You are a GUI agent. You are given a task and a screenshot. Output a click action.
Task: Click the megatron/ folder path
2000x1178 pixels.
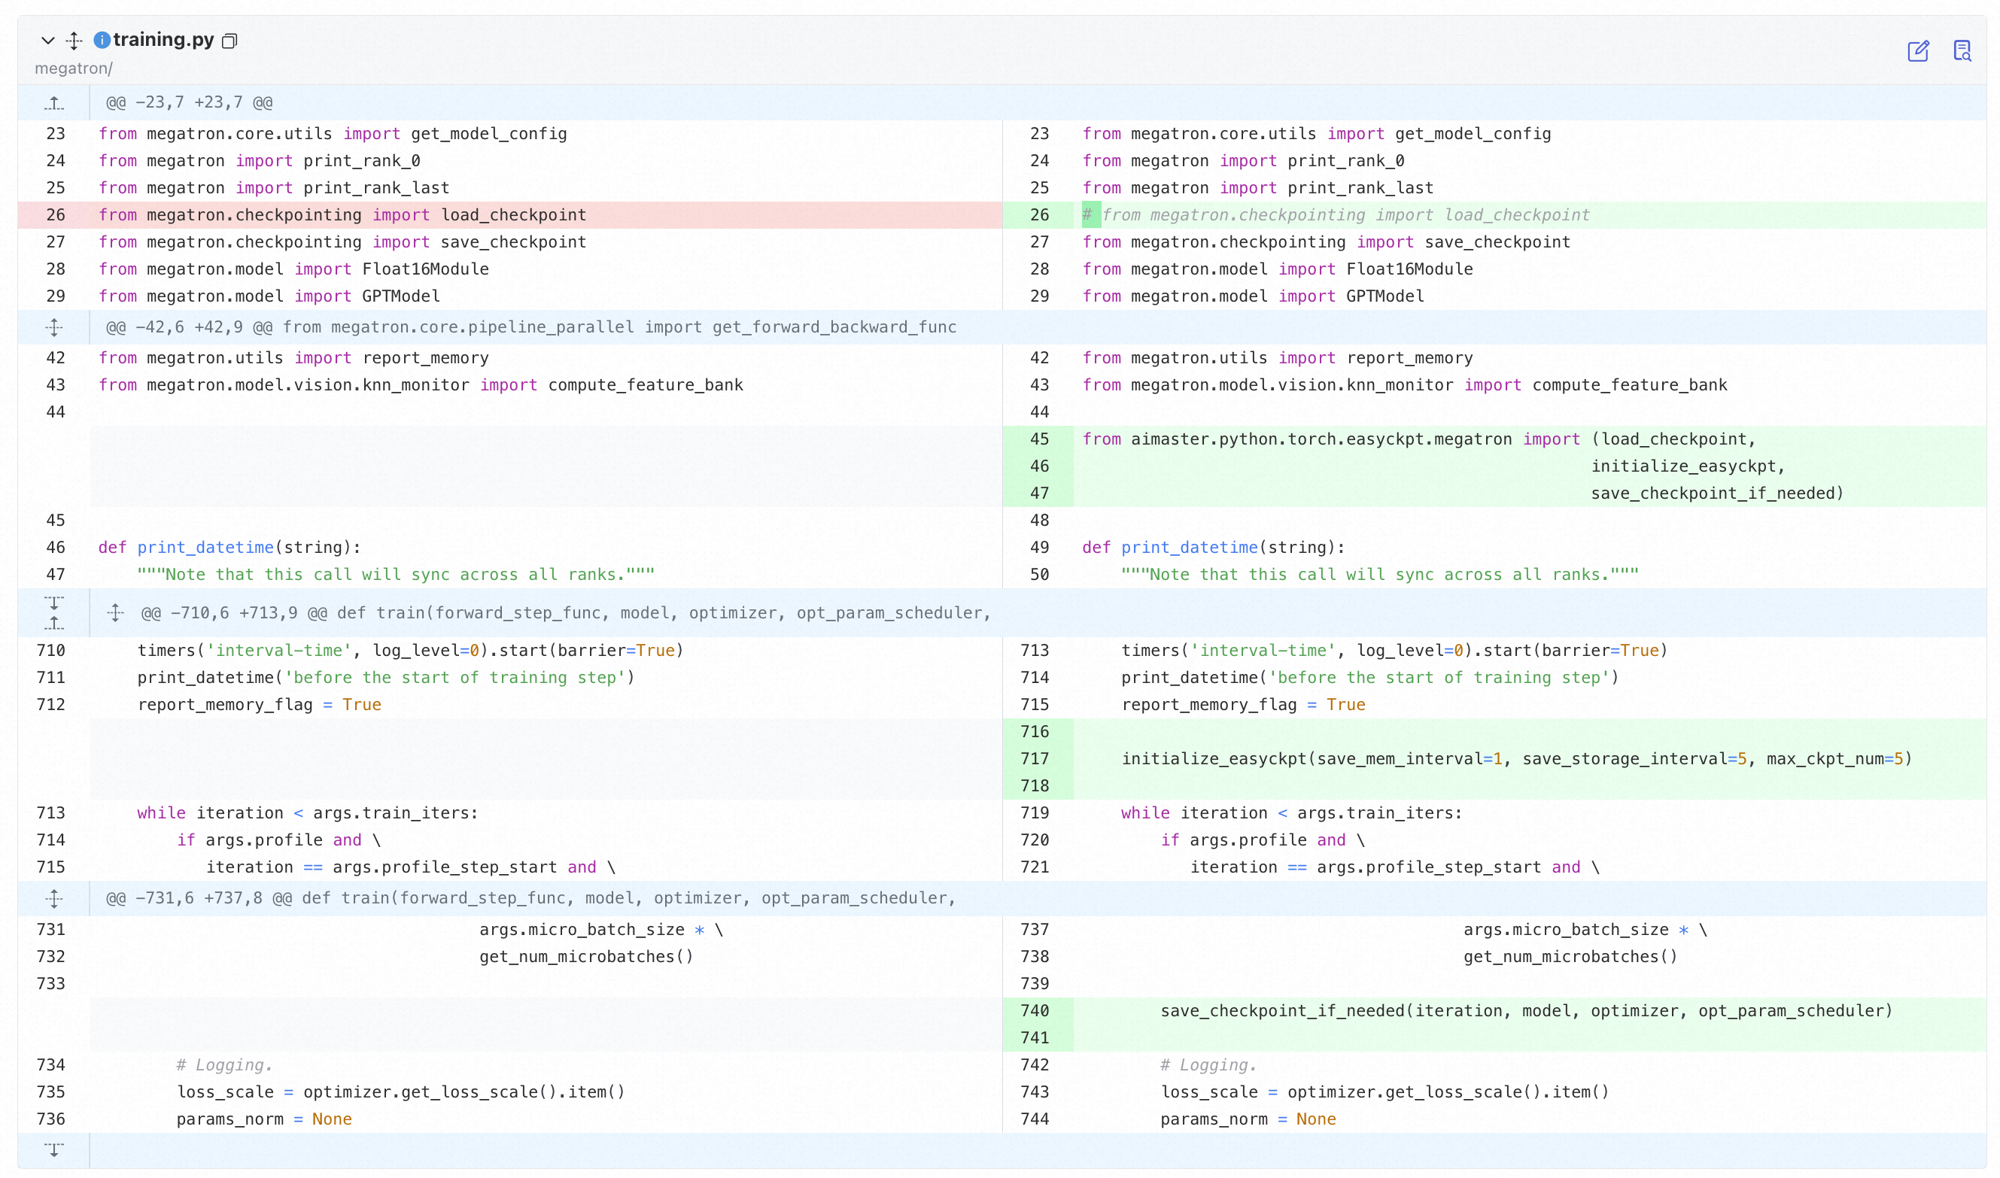(73, 68)
